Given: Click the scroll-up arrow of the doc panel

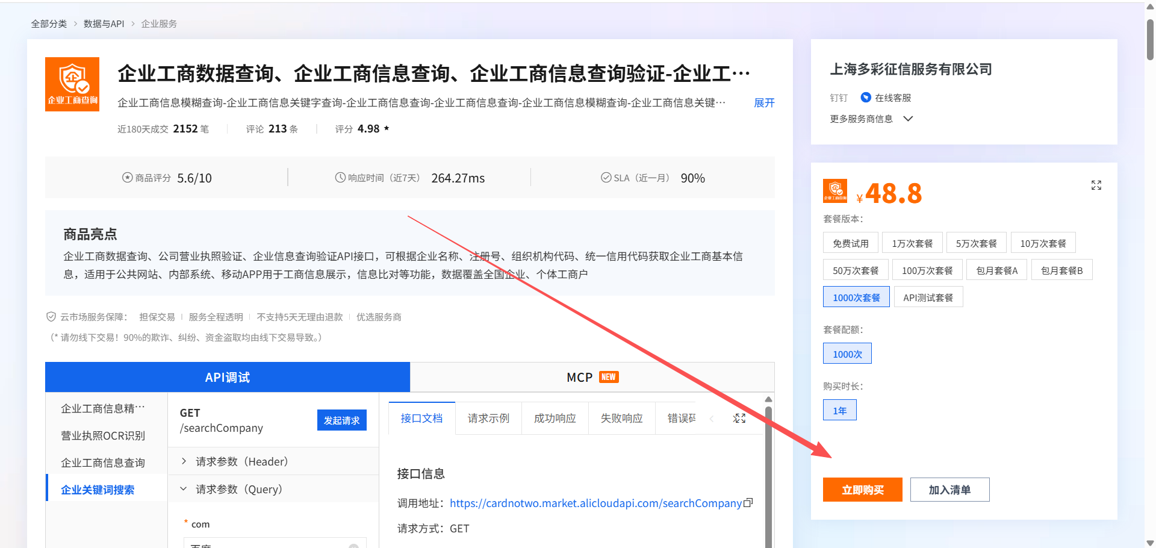Looking at the screenshot, I should (768, 399).
